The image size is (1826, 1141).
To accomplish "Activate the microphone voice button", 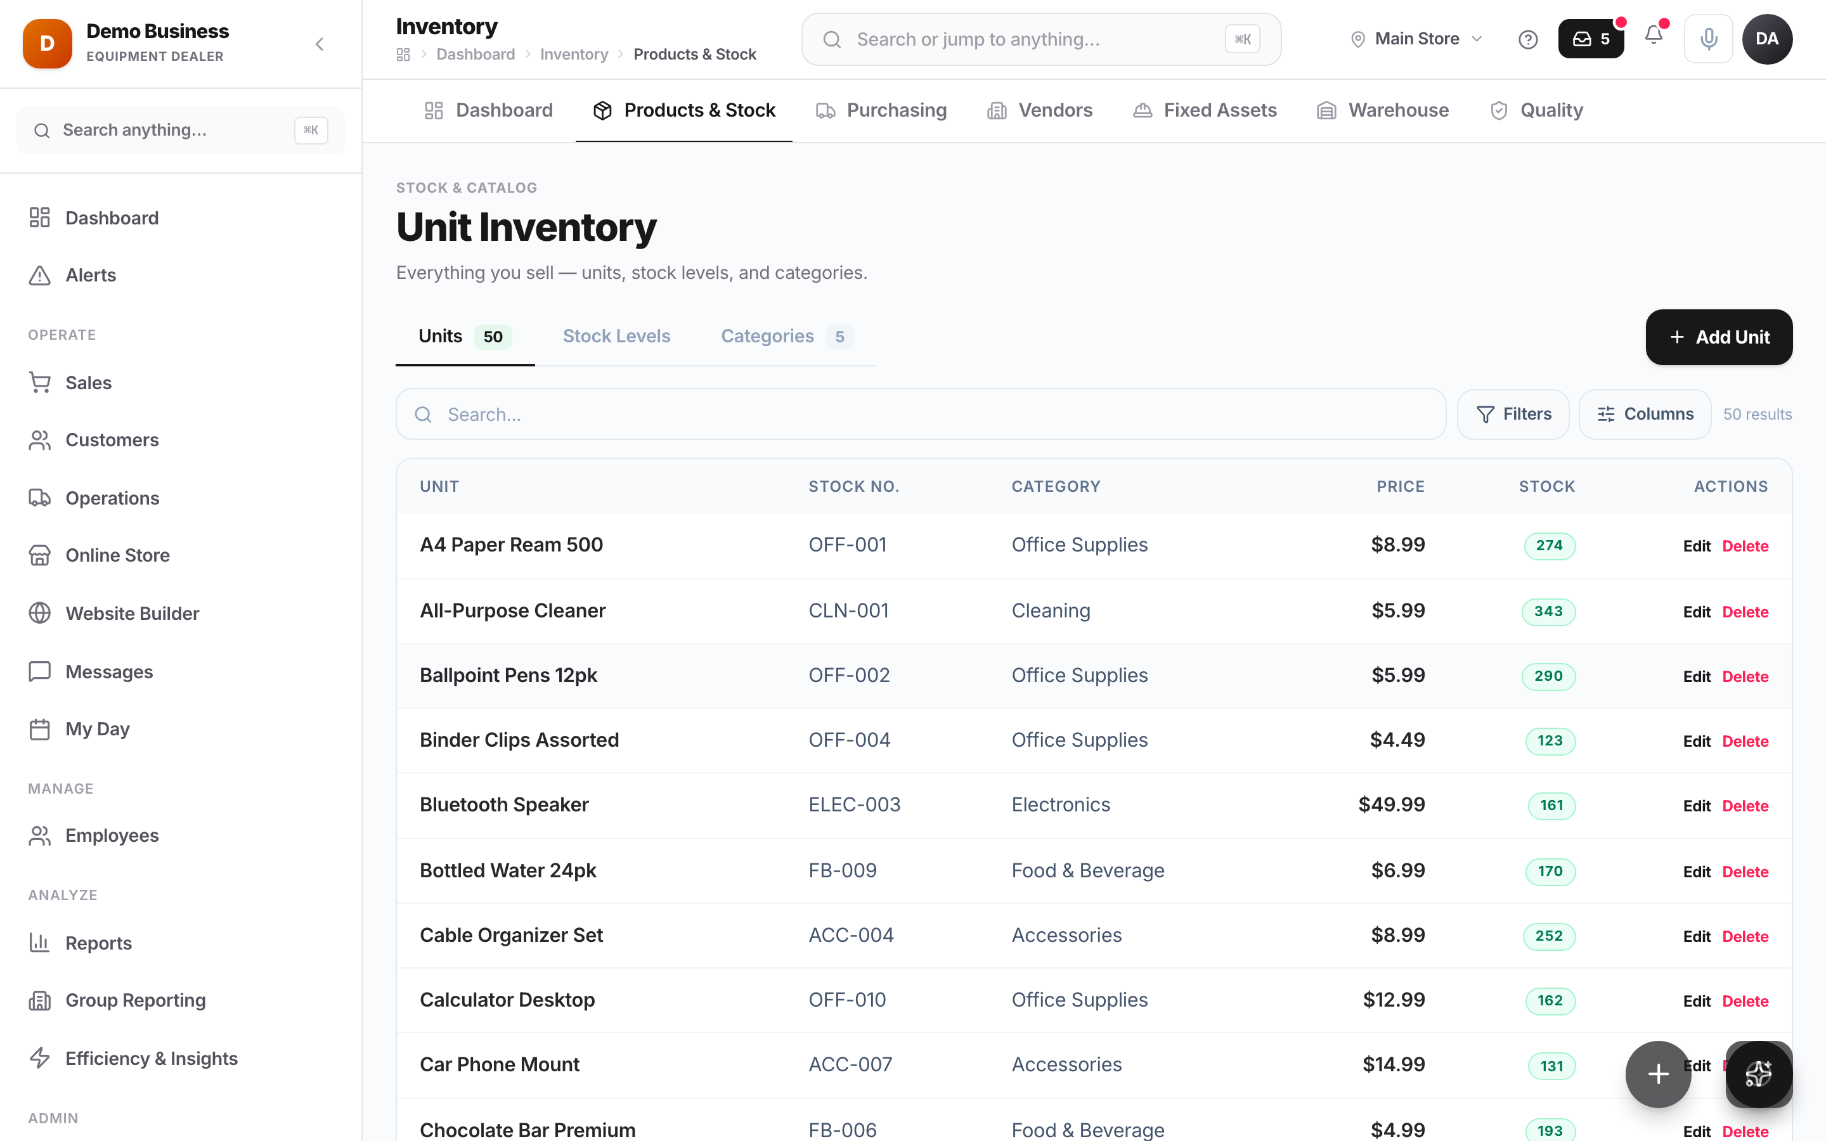I will coord(1708,39).
